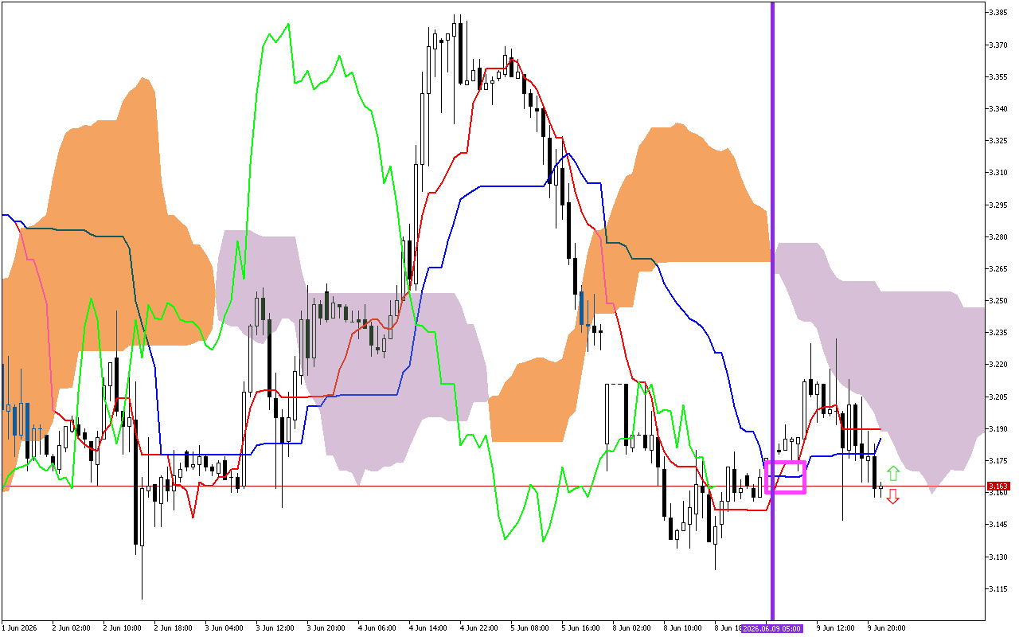Click price scale value 3.220
This screenshot has width=1019, height=637.
pyautogui.click(x=998, y=364)
